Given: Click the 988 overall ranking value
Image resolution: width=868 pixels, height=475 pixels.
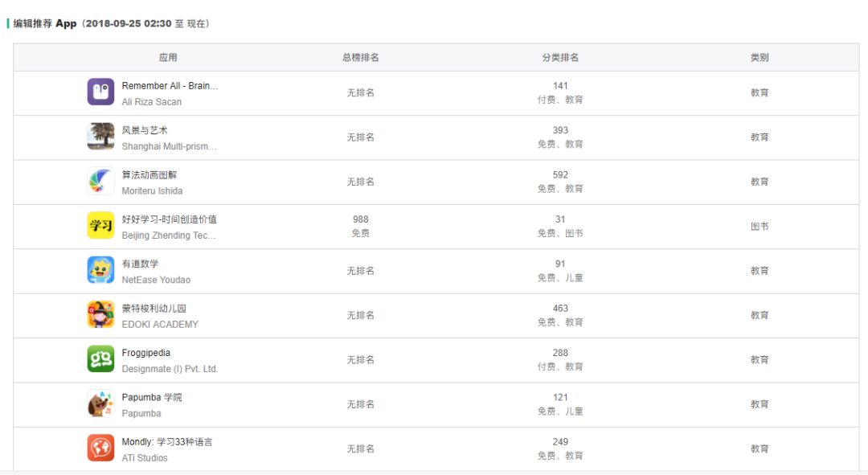Looking at the screenshot, I should [360, 219].
